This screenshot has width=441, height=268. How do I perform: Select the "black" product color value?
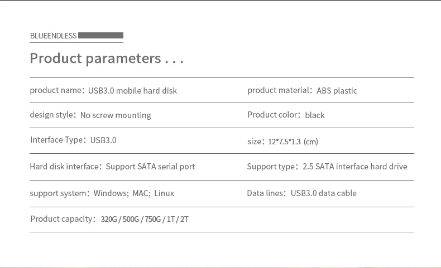point(315,115)
